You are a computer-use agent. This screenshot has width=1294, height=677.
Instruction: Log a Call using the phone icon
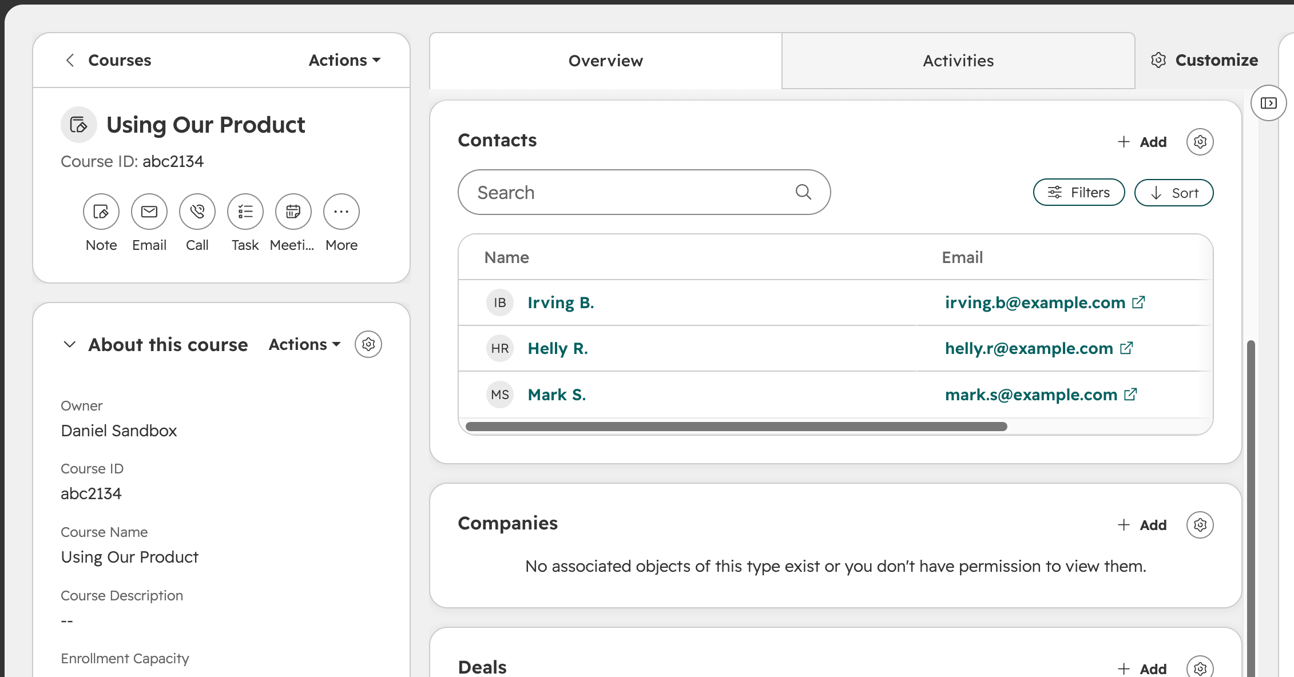pyautogui.click(x=197, y=212)
